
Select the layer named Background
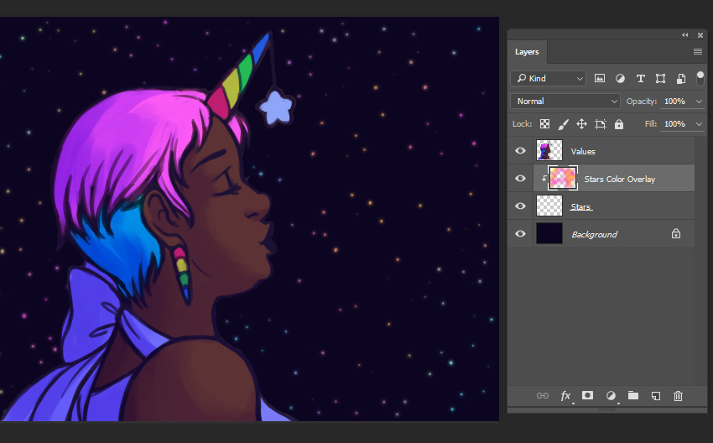pos(595,234)
